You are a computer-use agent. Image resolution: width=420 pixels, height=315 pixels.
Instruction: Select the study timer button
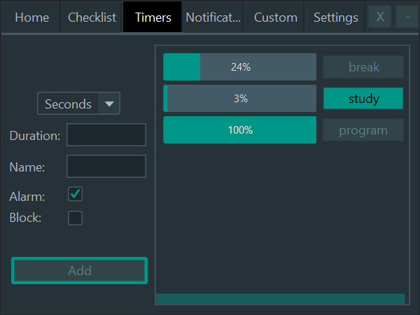click(x=363, y=99)
